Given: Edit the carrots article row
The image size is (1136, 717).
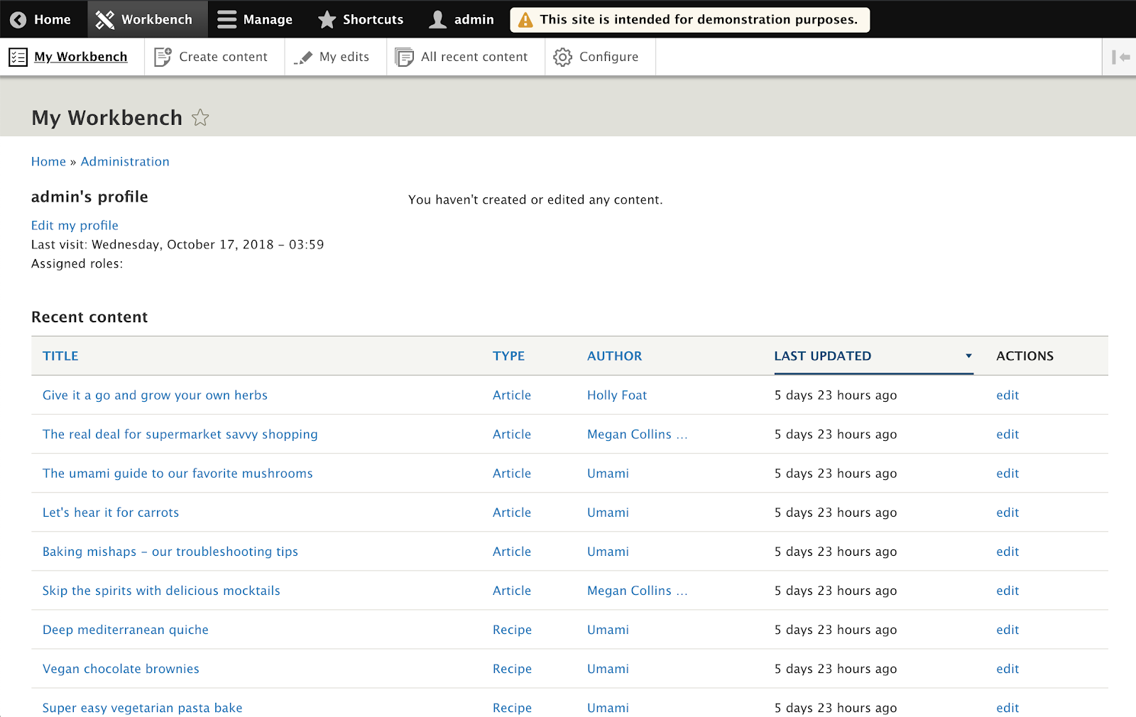Looking at the screenshot, I should click(1007, 513).
